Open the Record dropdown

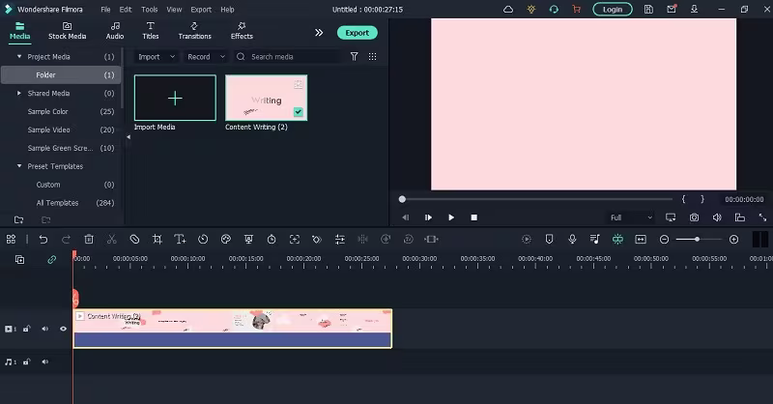click(x=206, y=57)
